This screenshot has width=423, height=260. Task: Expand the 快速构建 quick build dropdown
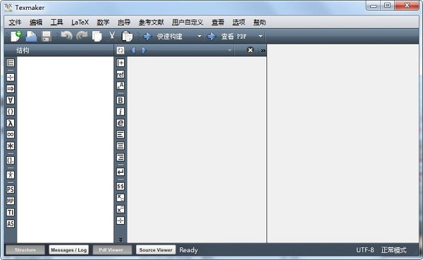(200, 37)
